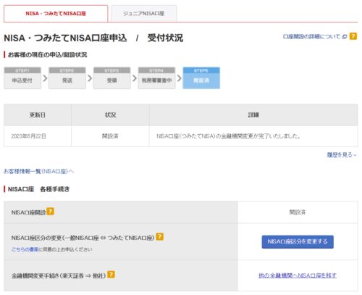Click 状況 column header
Image resolution: width=362 pixels, height=295 pixels.
[110, 115]
